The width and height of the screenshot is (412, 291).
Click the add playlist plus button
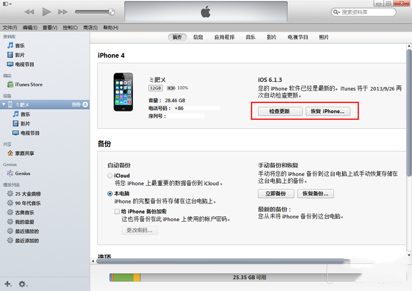[x=8, y=284]
